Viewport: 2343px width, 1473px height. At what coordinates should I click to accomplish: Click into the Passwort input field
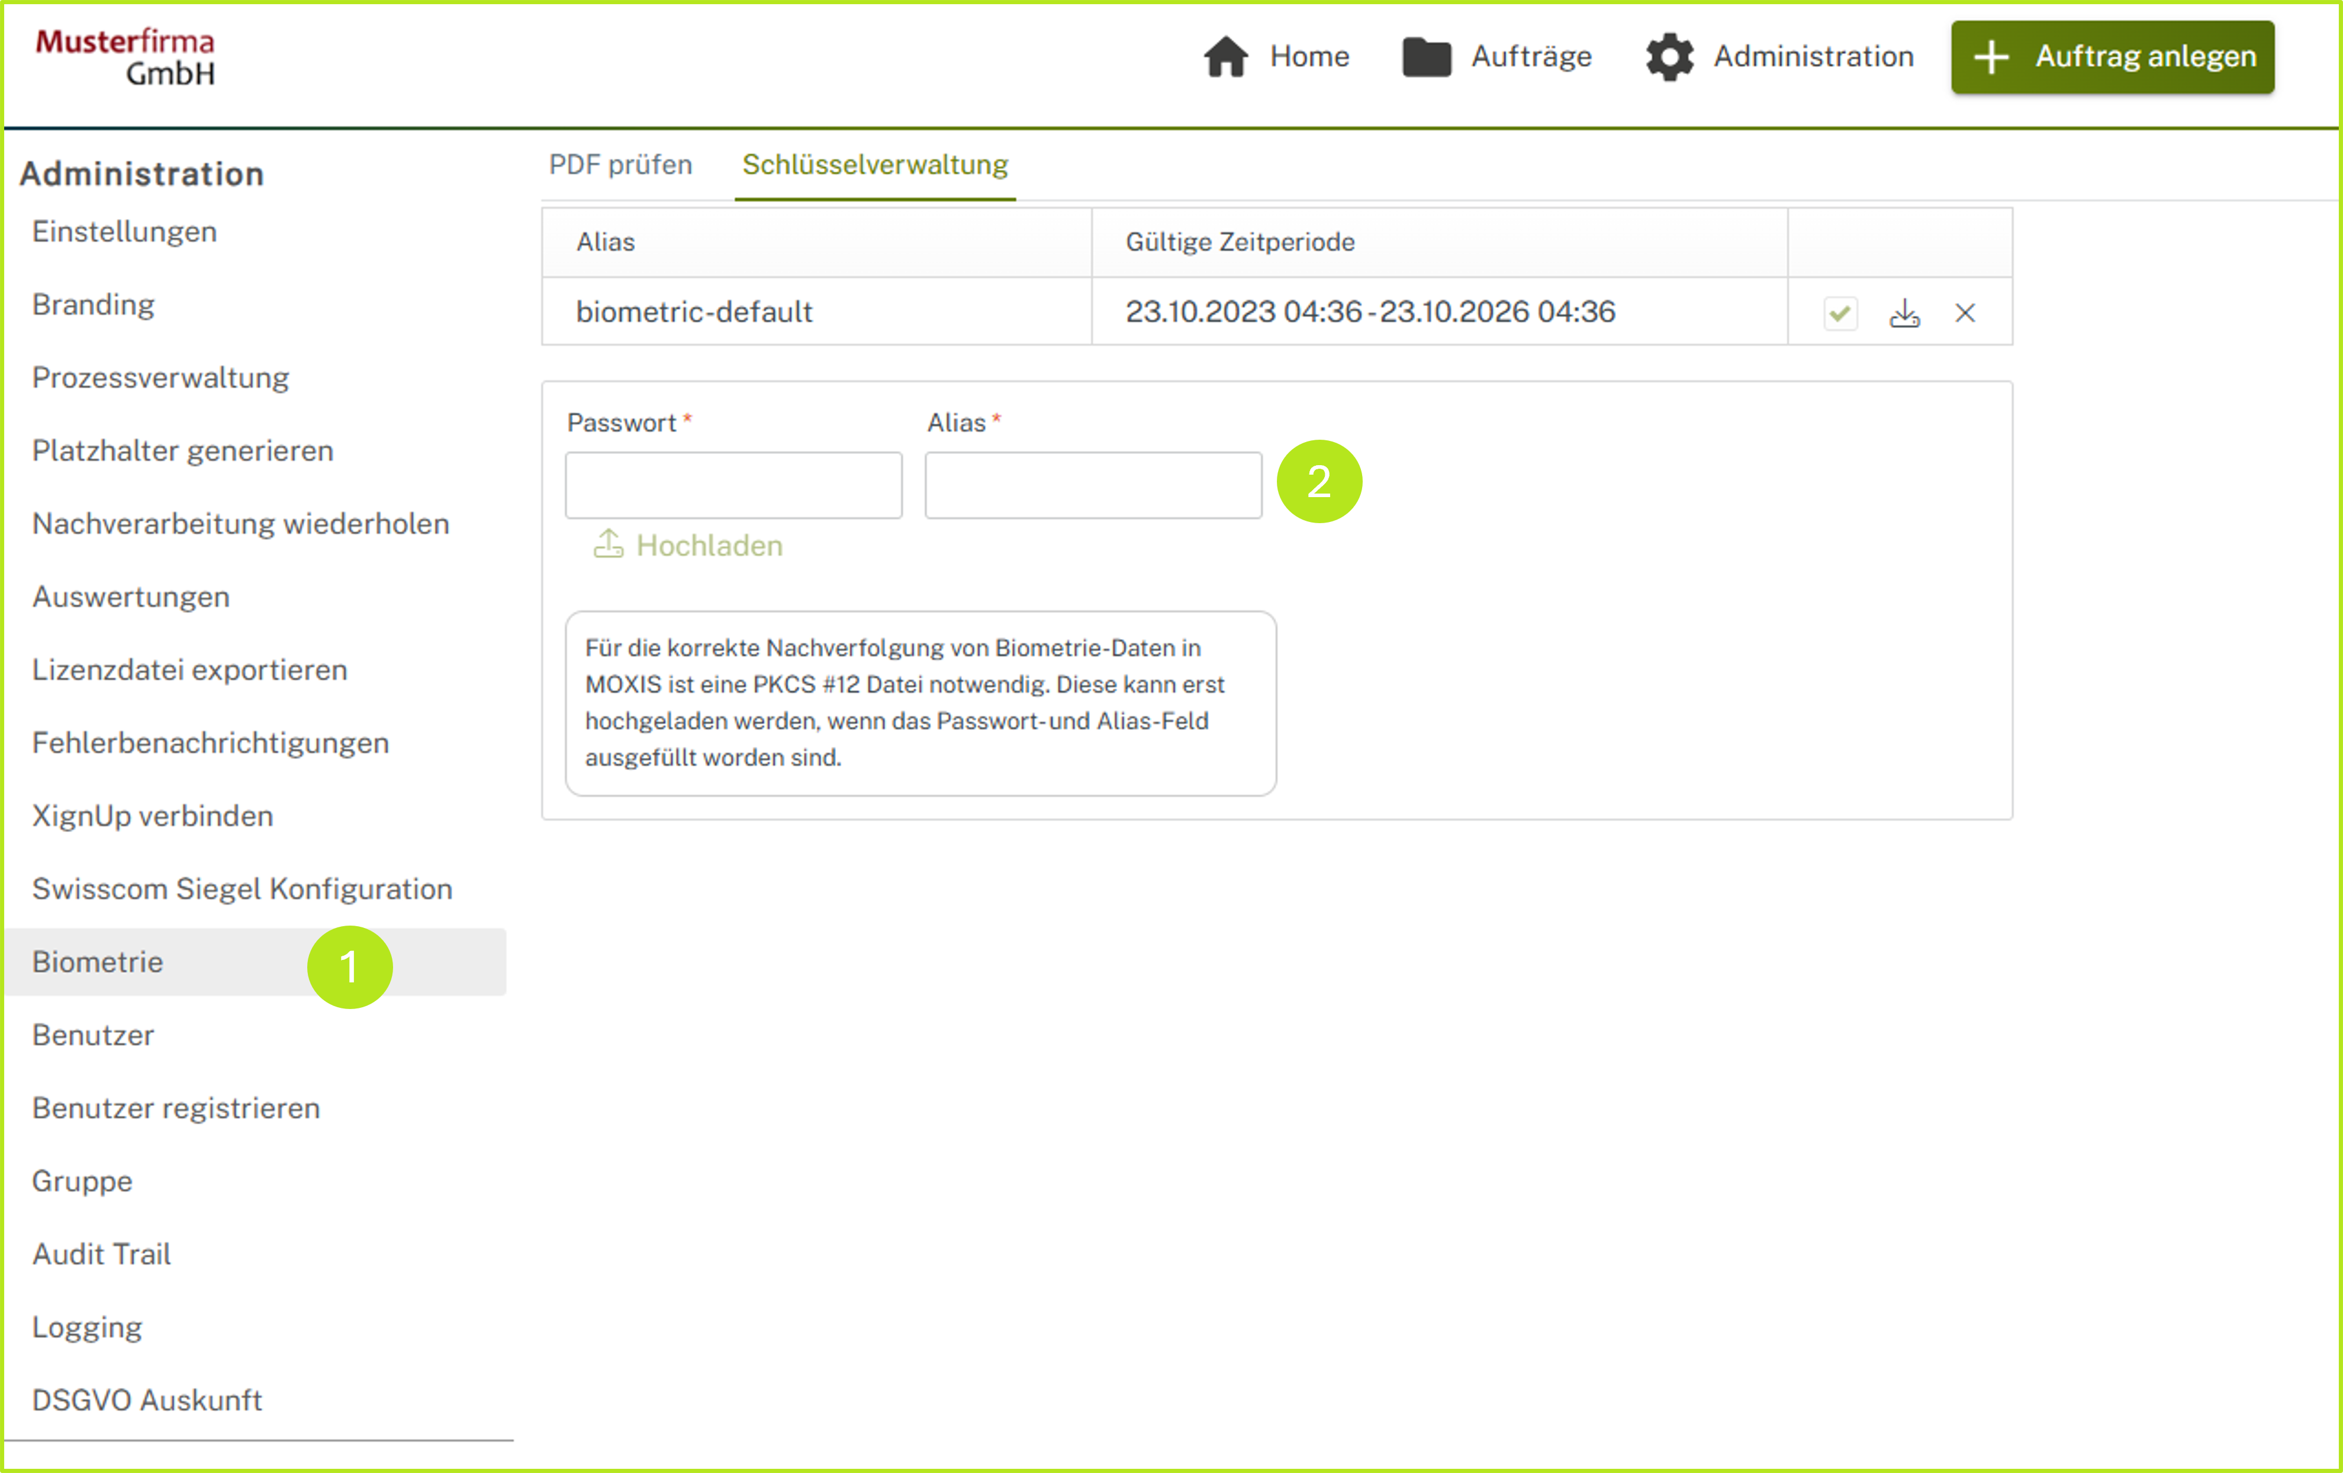[733, 485]
